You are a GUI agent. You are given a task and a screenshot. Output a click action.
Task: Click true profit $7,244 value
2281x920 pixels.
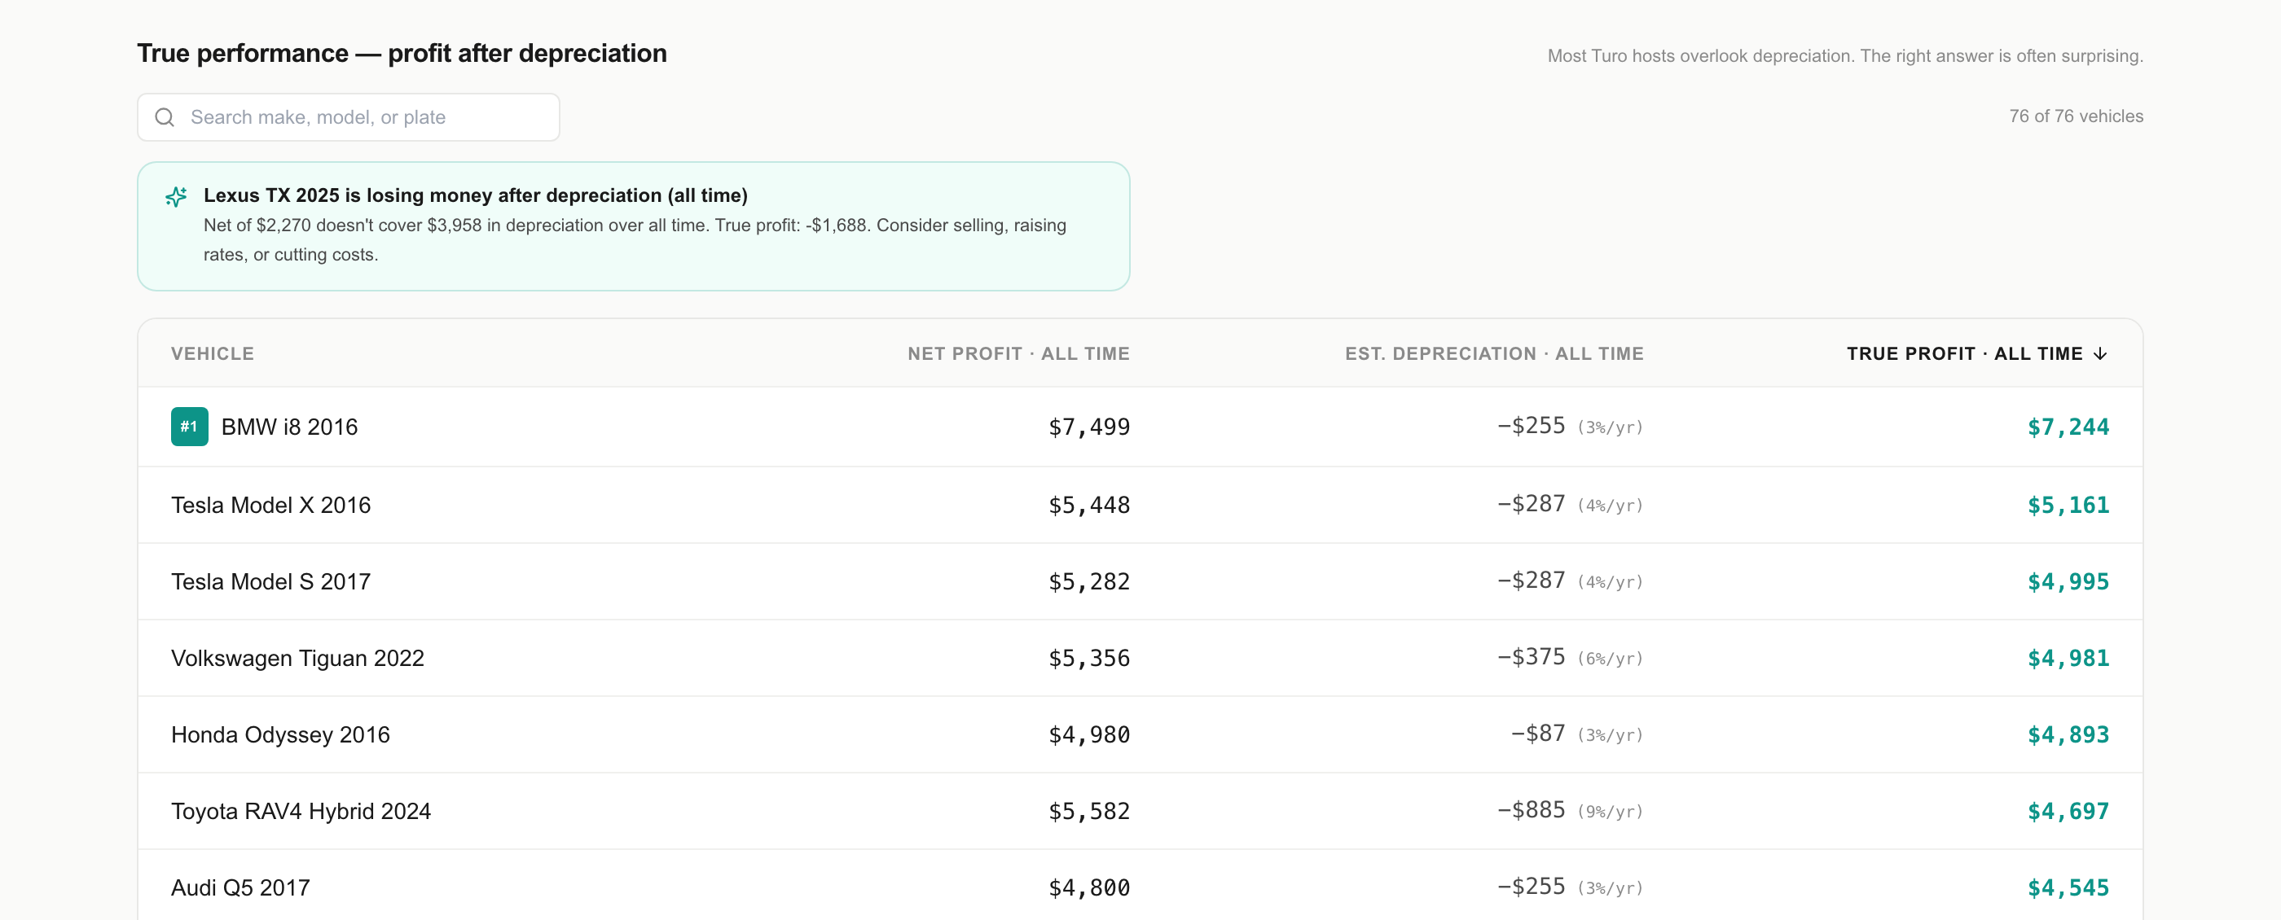point(2068,427)
